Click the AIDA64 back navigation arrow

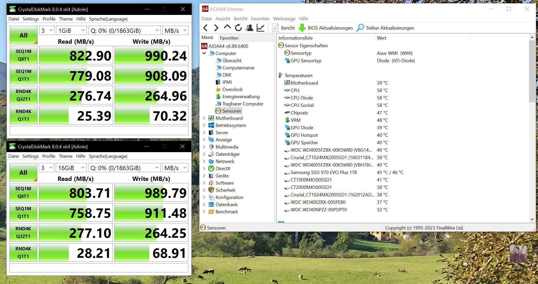[205, 28]
